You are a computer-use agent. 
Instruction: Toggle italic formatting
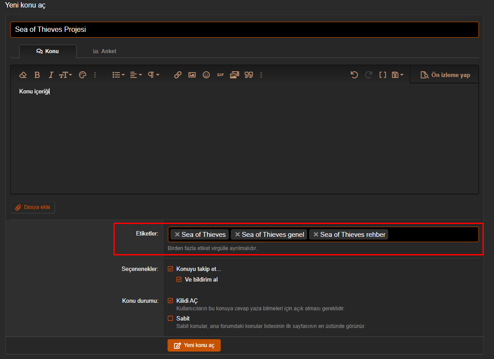[x=51, y=75]
